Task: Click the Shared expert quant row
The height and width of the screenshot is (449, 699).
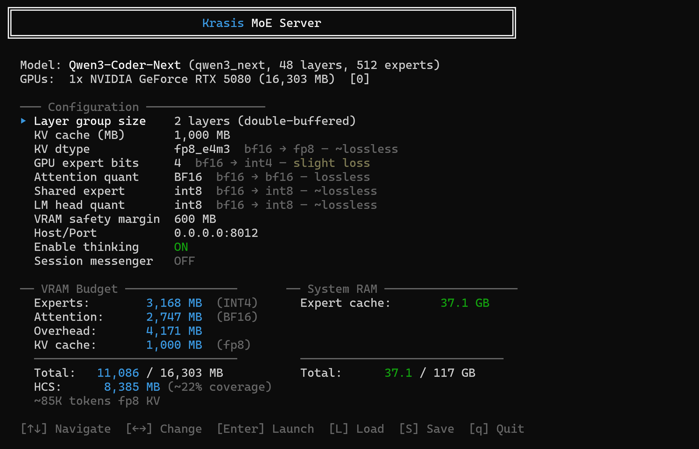Action: coord(79,191)
